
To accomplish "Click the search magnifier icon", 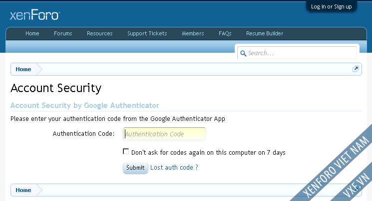I will pos(243,53).
